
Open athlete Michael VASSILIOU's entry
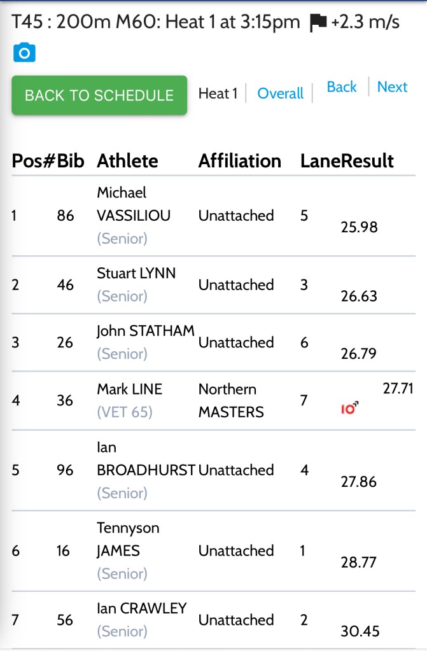pos(134,204)
